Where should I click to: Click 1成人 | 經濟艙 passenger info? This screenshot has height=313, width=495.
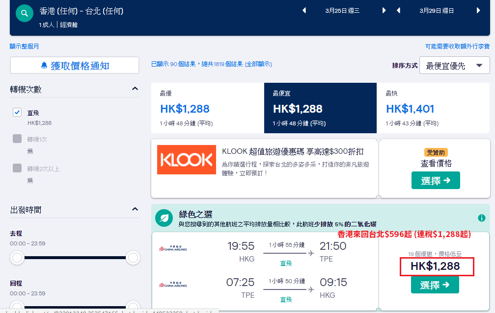pyautogui.click(x=58, y=24)
